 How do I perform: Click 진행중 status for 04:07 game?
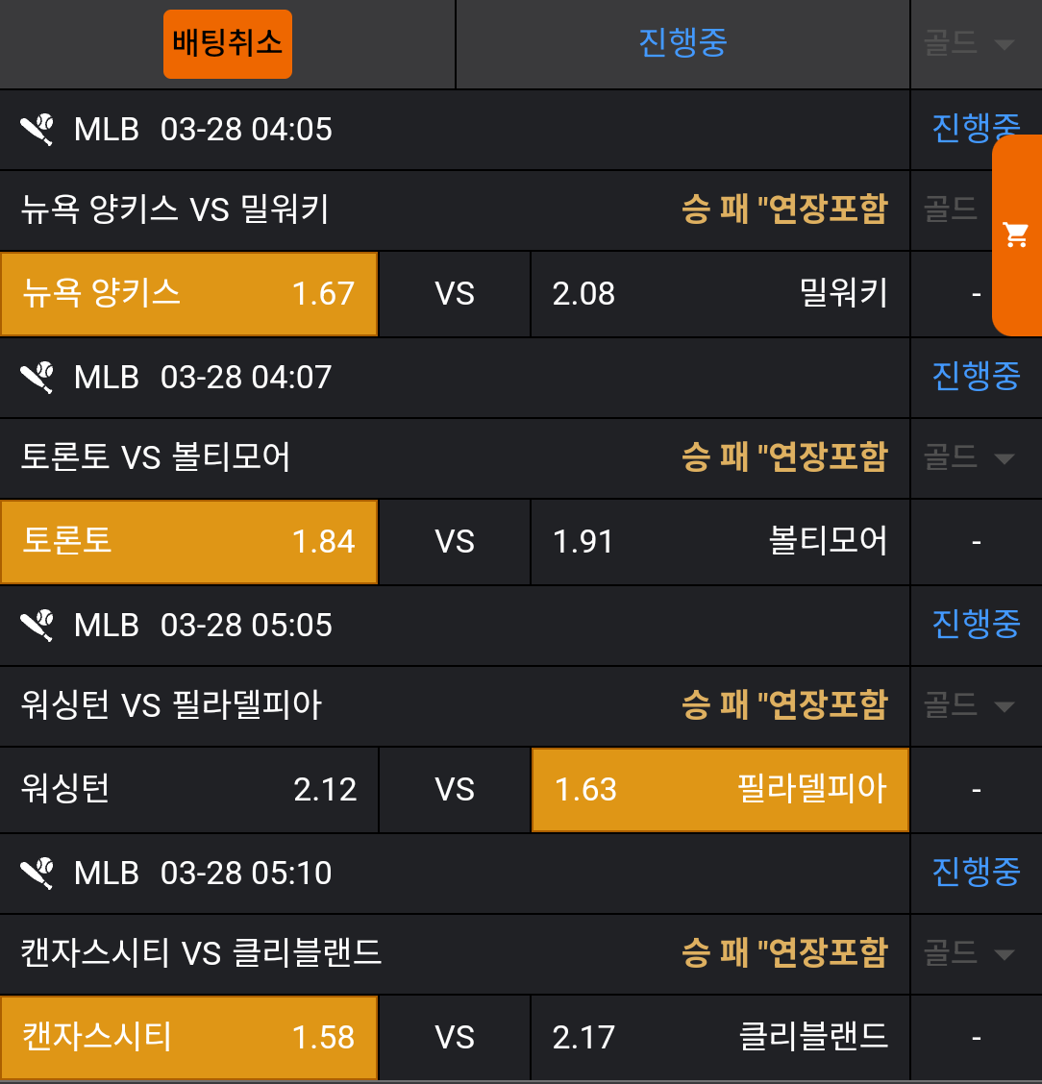[975, 377]
